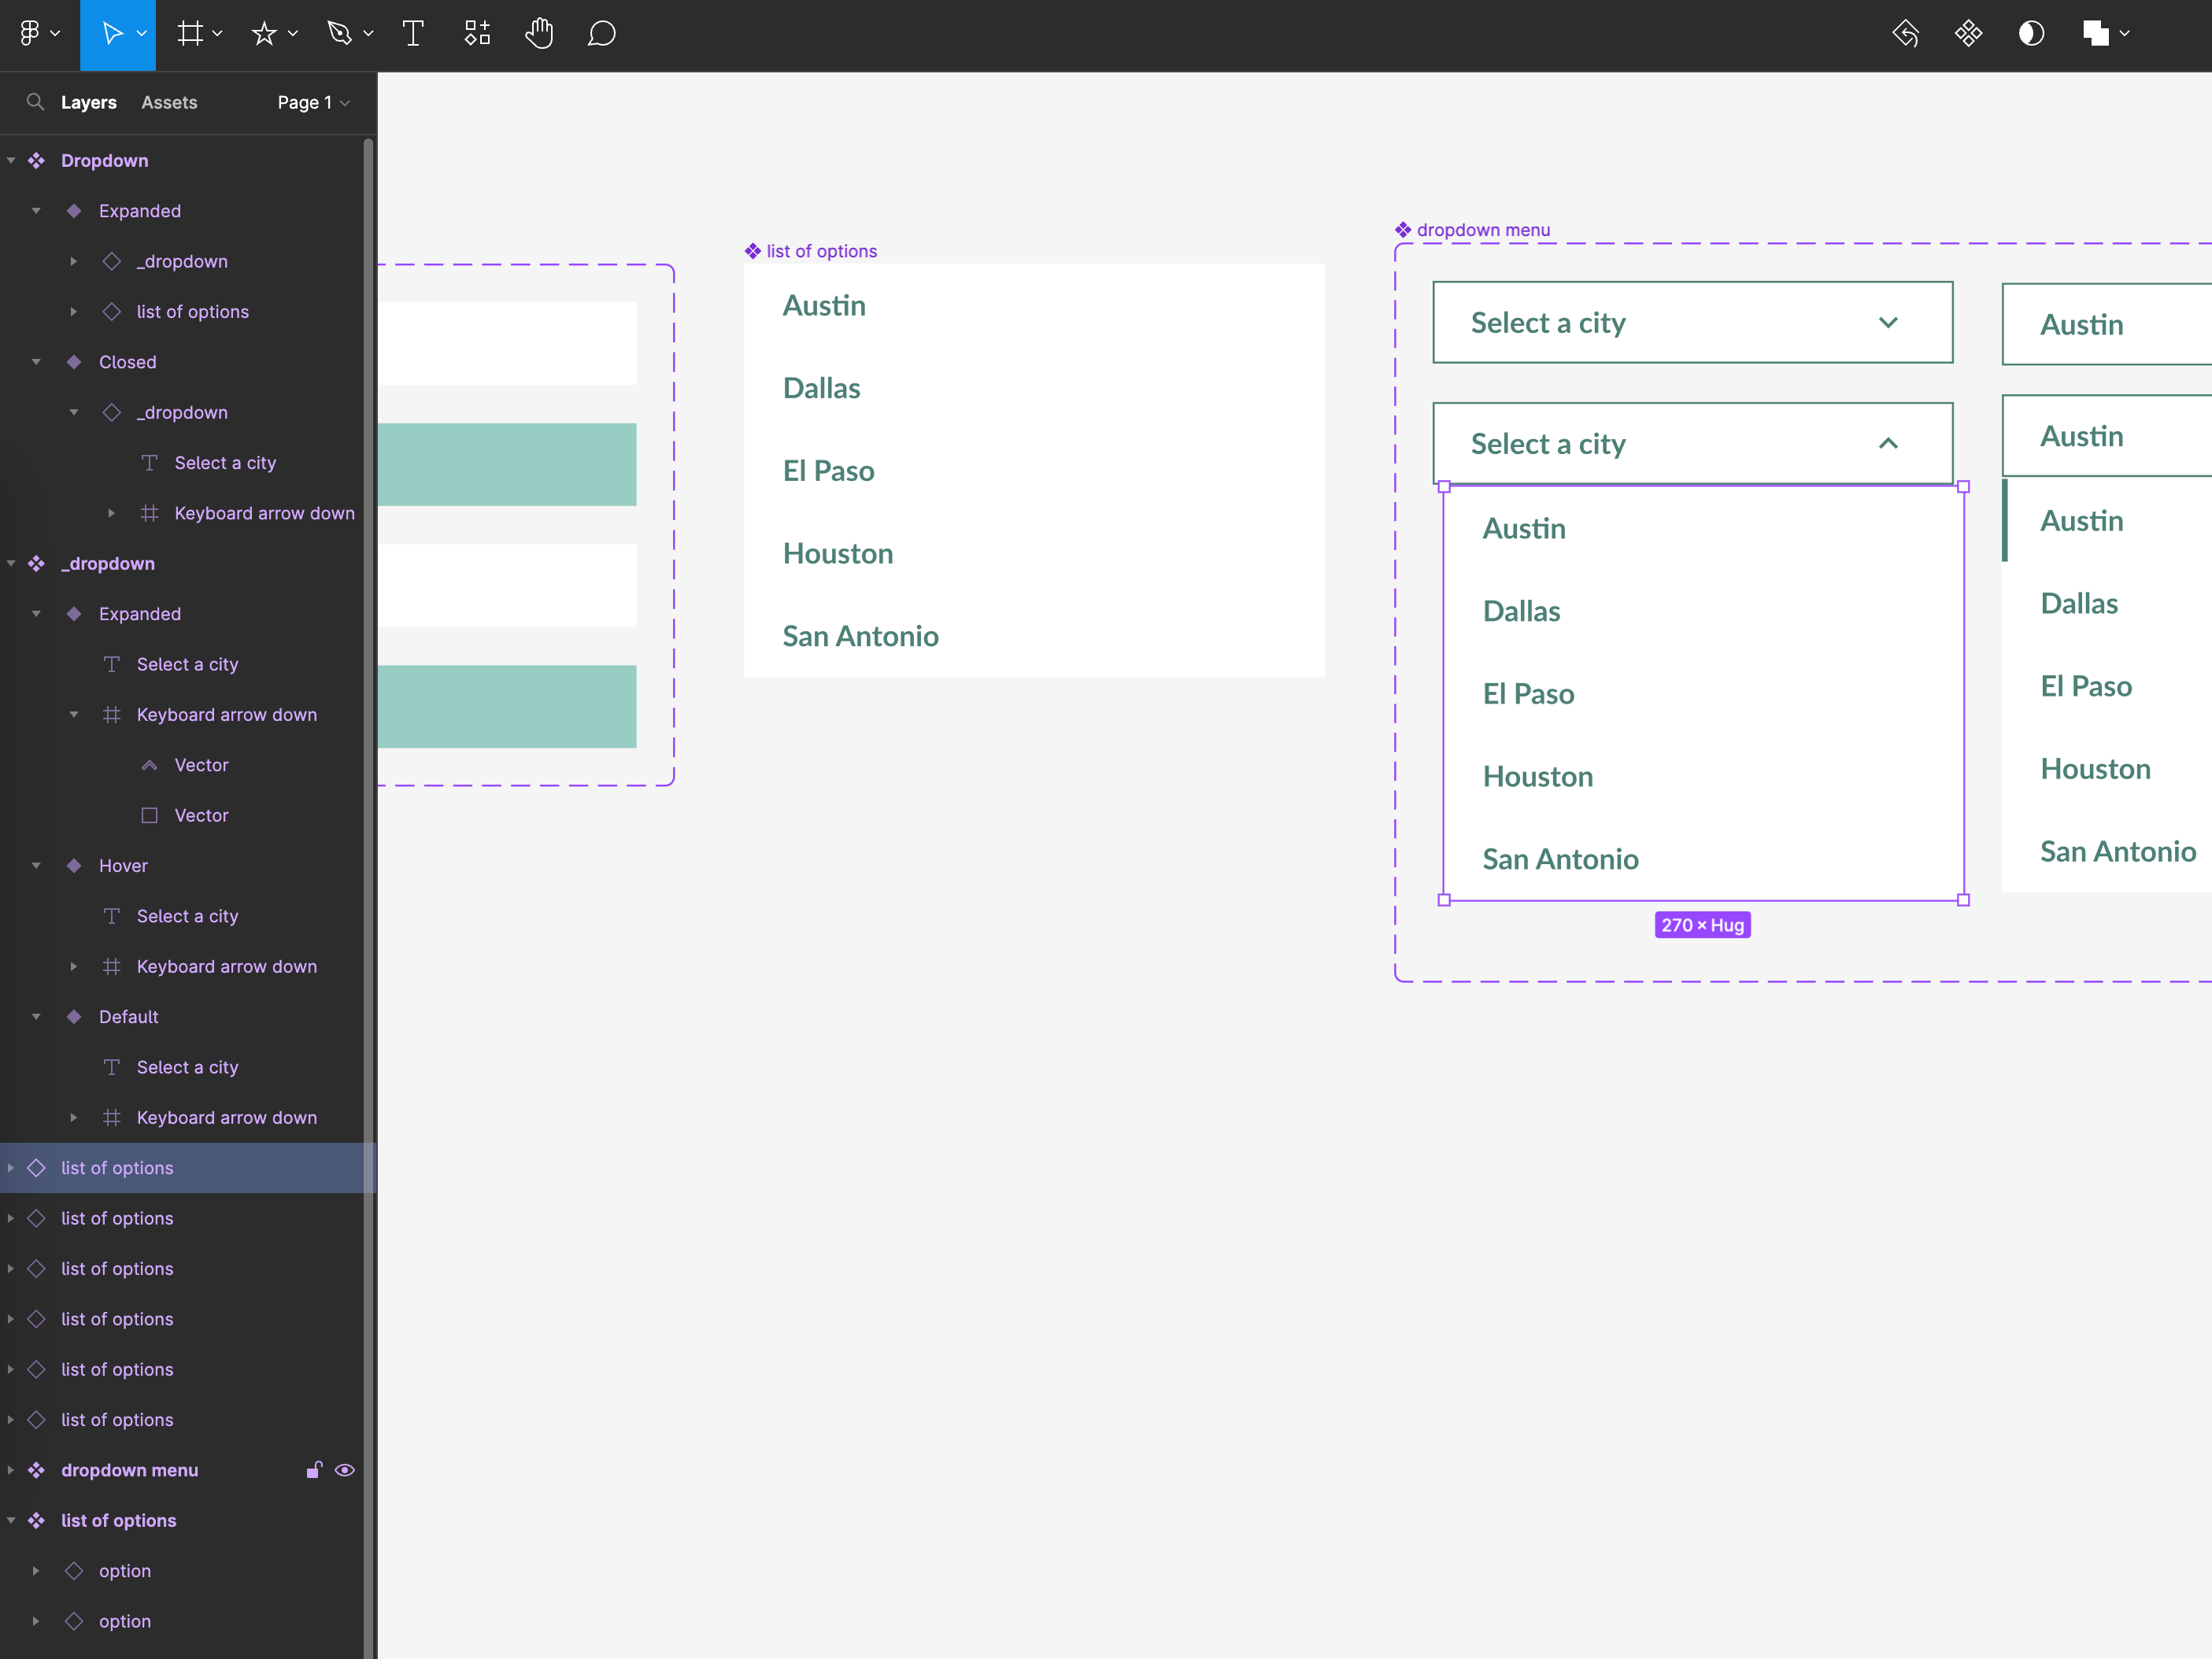The image size is (2212, 1659).
Task: Switch to the Assets tab
Action: point(169,101)
